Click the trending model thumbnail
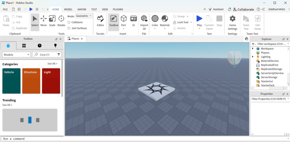The image size is (290, 142). (30, 120)
